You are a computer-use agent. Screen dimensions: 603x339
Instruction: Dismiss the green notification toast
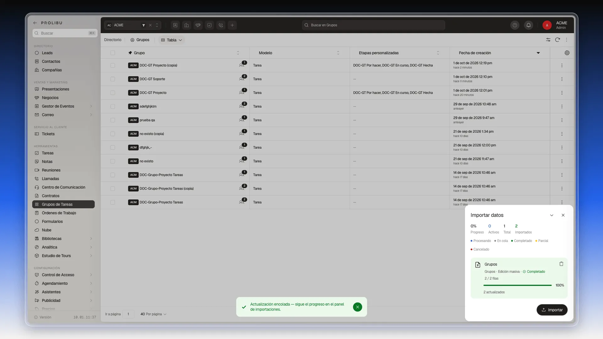(x=357, y=307)
